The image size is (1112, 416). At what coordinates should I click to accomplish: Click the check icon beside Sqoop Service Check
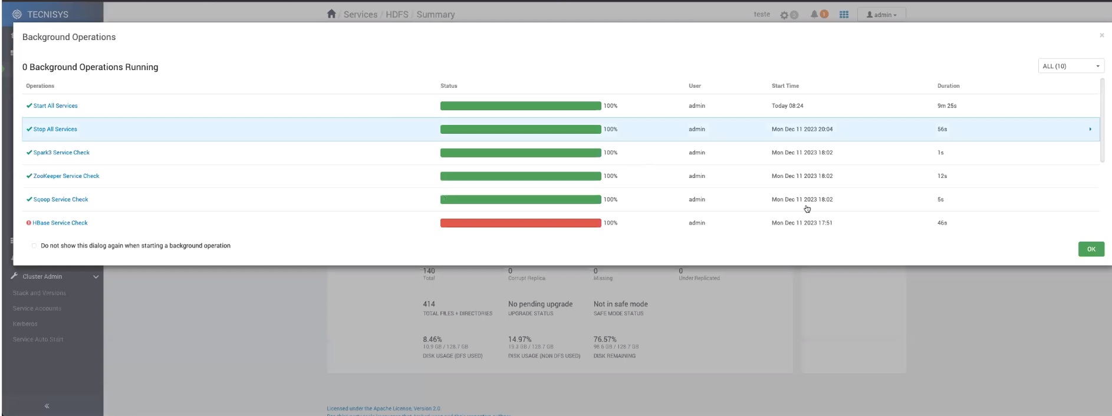pyautogui.click(x=29, y=200)
